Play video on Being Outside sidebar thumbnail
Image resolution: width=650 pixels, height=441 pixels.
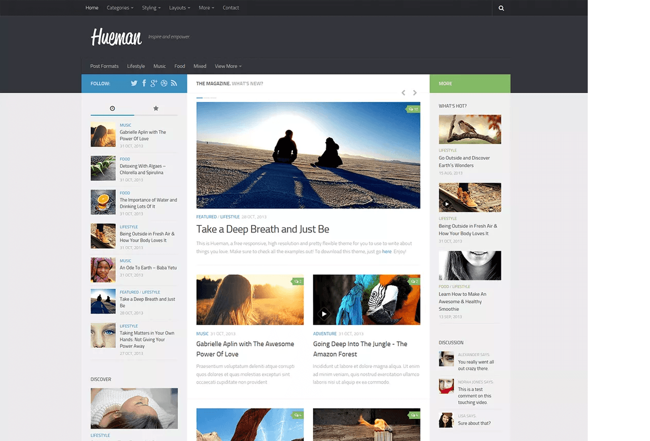(x=447, y=204)
